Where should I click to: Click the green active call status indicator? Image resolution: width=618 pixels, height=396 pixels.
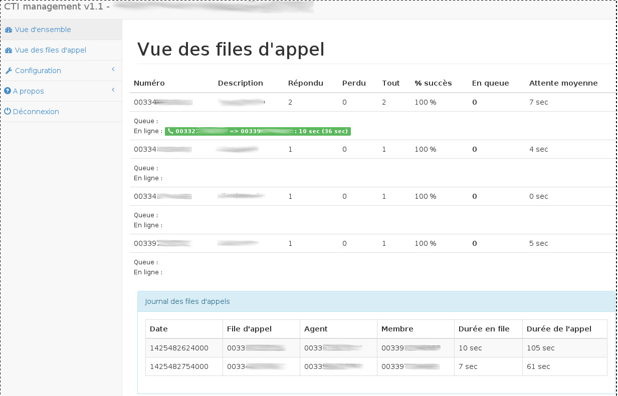[x=258, y=131]
